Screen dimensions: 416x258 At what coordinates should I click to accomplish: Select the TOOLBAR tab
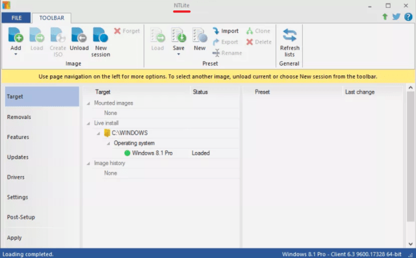[52, 18]
